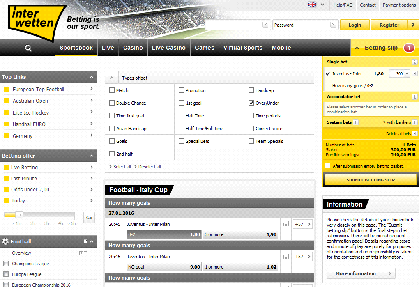Image resolution: width=419 pixels, height=287 pixels.
Task: Toggle the Juventus - Inter slip checkbox
Action: tap(328, 73)
